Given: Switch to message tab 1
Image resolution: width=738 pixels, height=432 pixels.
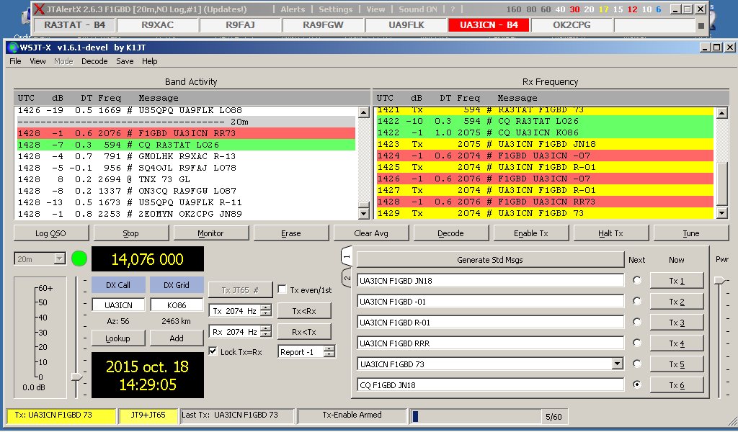Looking at the screenshot, I should (x=347, y=256).
